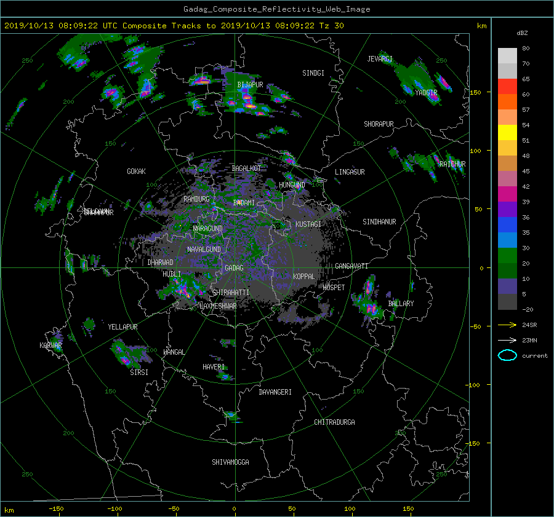This screenshot has height=517, width=554.
Task: Click the 2019/10/13 08:09:22 UTC timestamp text
Action: (x=60, y=26)
